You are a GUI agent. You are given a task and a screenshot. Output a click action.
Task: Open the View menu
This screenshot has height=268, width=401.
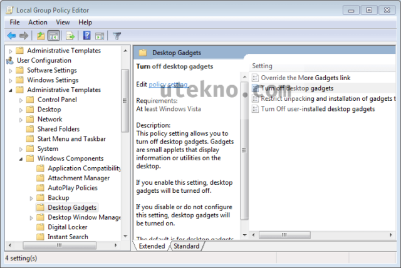pos(63,23)
